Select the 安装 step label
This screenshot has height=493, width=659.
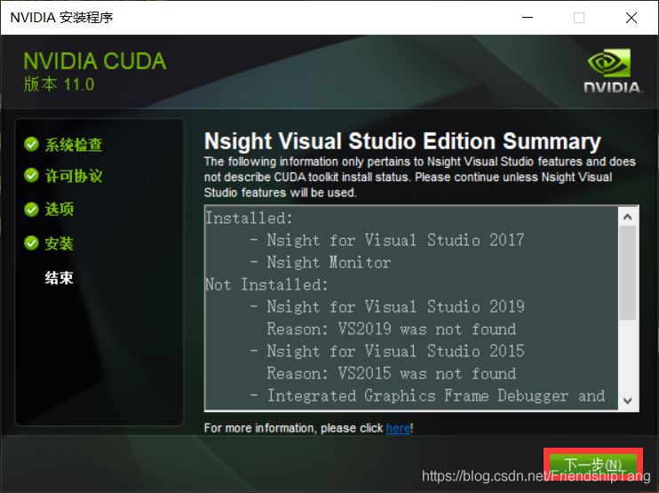pyautogui.click(x=60, y=243)
